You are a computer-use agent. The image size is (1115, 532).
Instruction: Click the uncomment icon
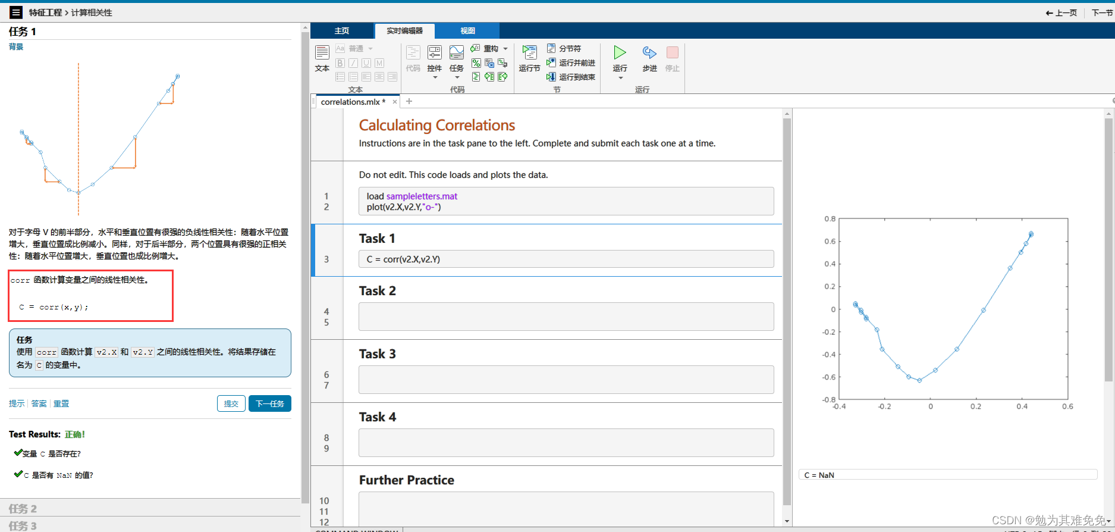[489, 63]
